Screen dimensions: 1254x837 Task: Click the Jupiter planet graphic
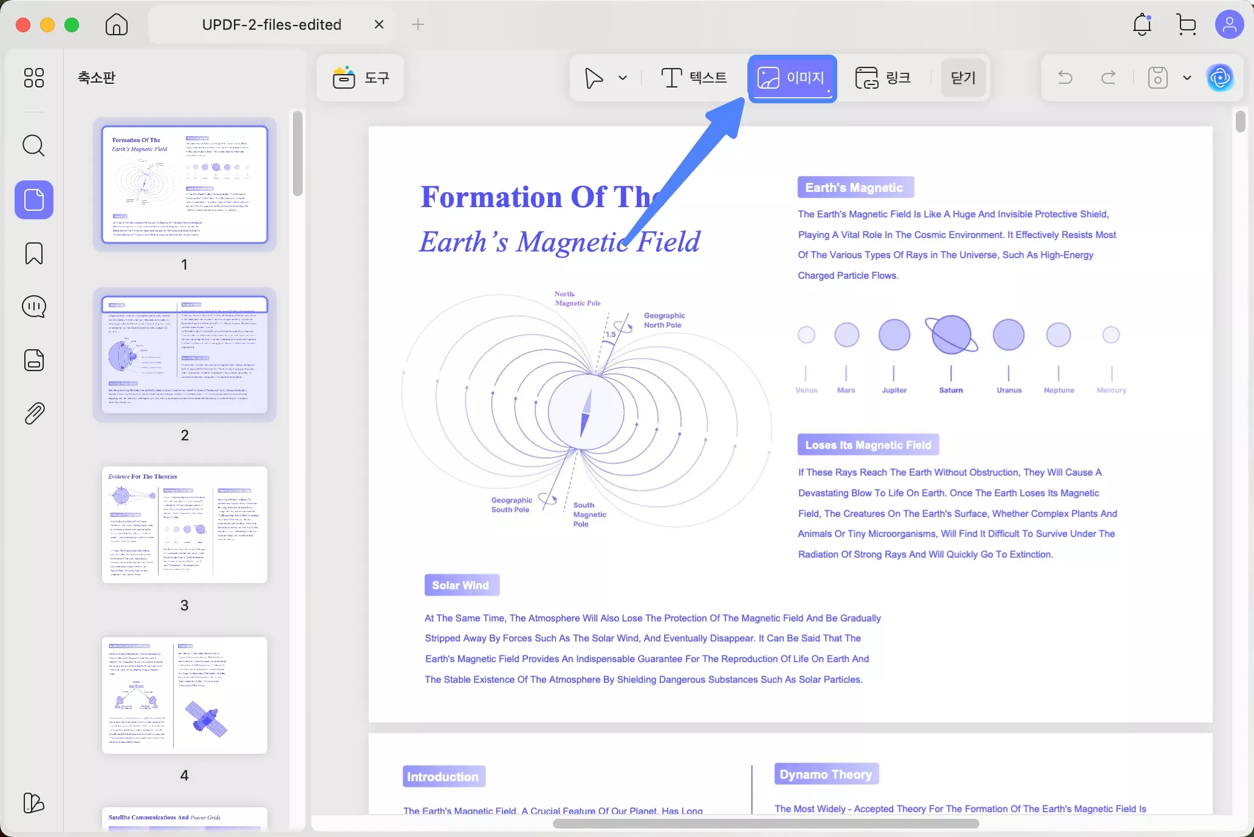point(894,335)
